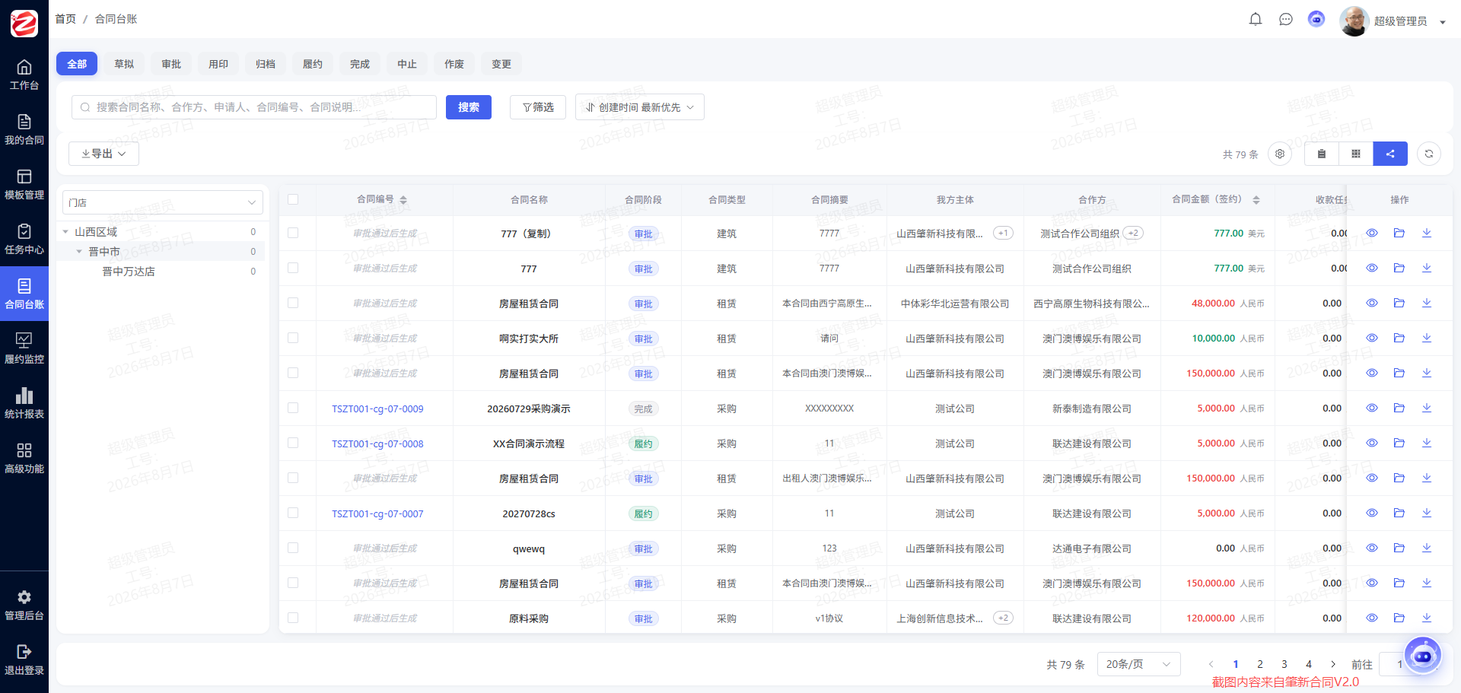Open 模板管理 in the sidebar

(24, 184)
